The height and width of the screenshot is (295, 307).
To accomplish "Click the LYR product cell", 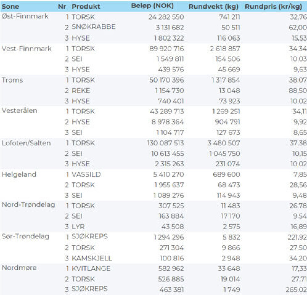I will point(78,227).
